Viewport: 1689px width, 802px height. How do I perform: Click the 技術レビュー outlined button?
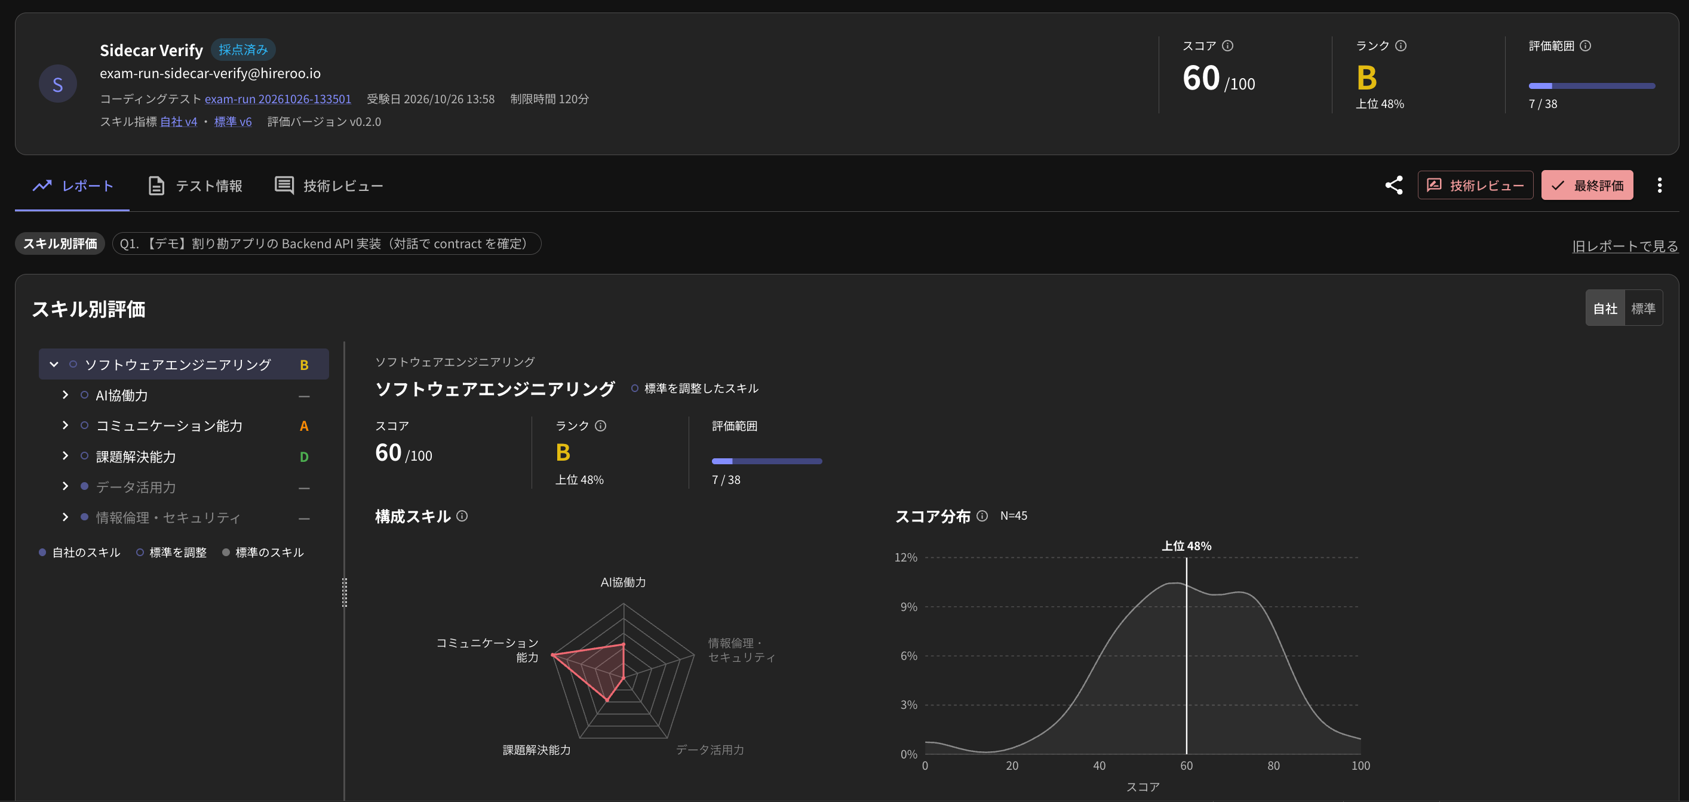[1475, 186]
